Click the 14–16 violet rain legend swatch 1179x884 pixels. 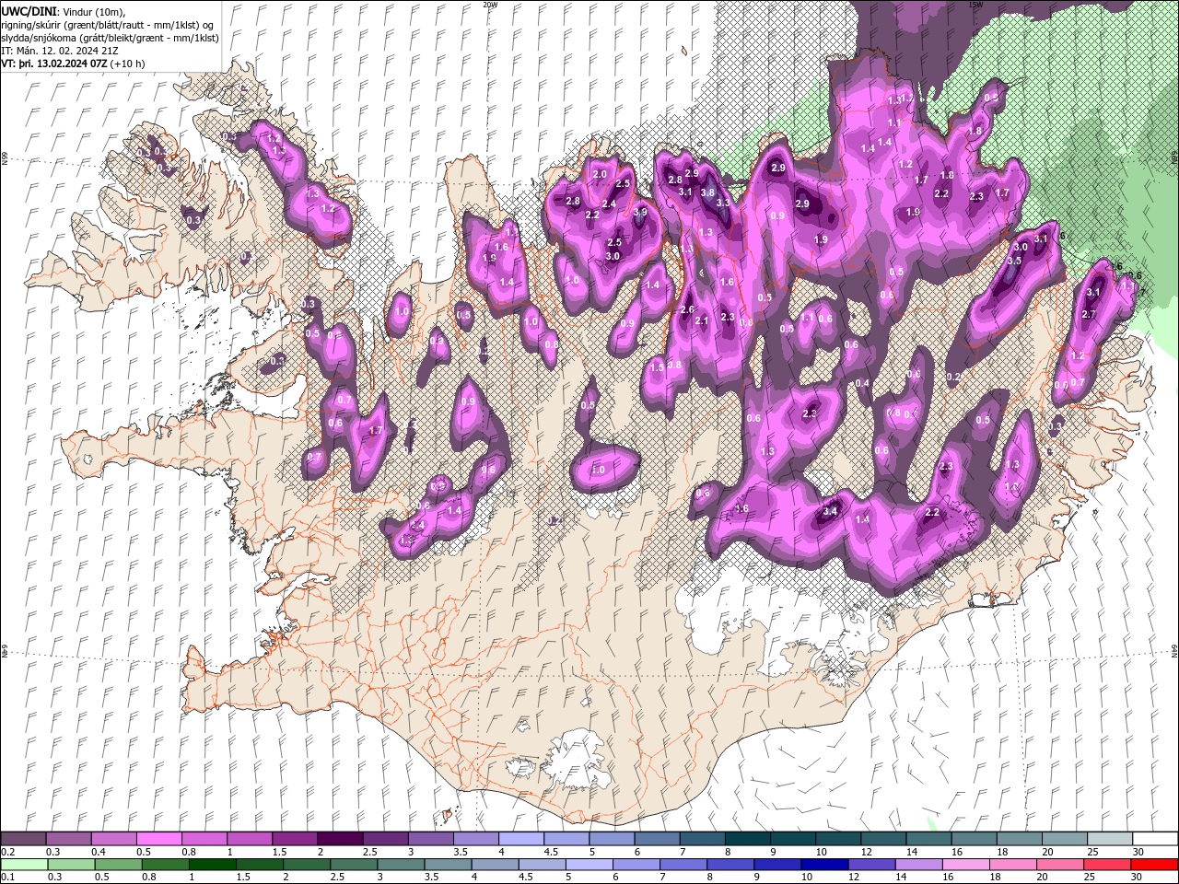[918, 865]
